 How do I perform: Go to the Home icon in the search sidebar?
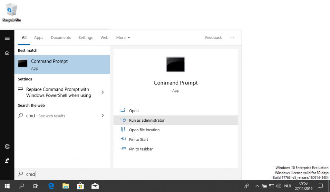coord(7,53)
